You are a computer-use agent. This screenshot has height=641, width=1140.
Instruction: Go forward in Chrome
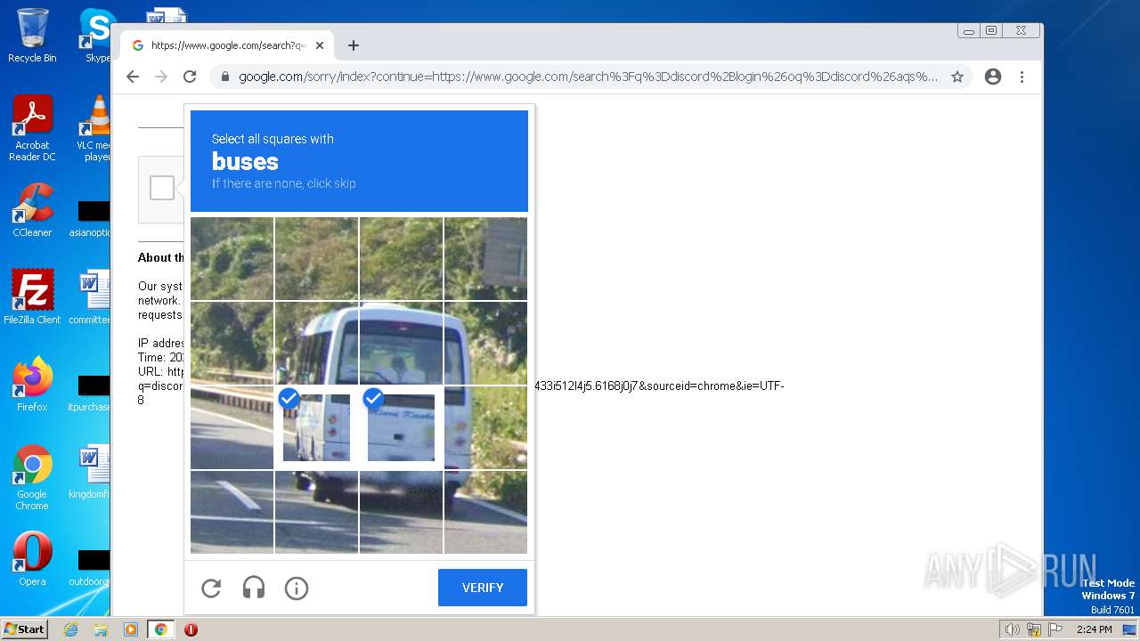coord(161,77)
